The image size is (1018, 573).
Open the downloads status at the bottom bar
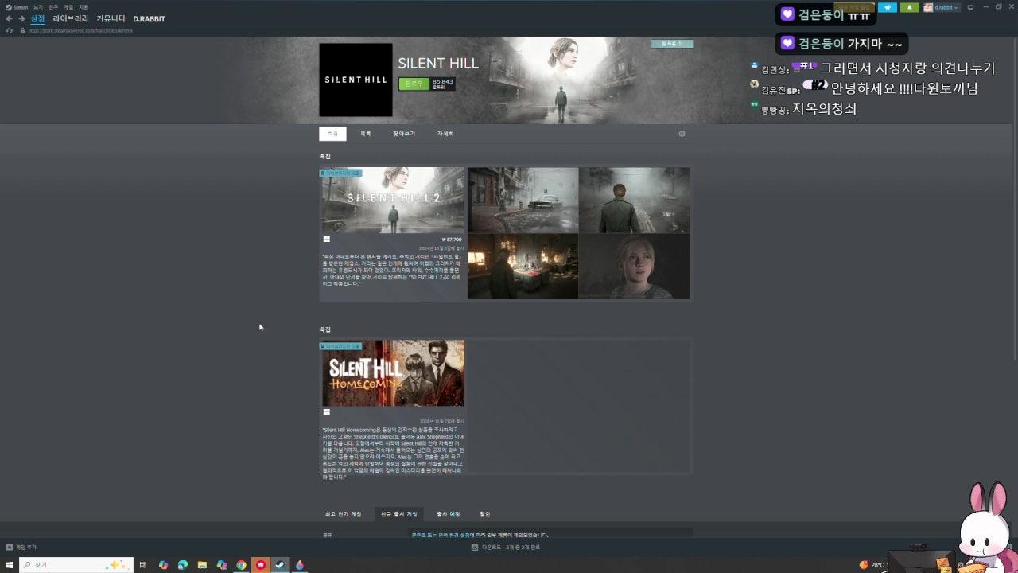click(506, 547)
